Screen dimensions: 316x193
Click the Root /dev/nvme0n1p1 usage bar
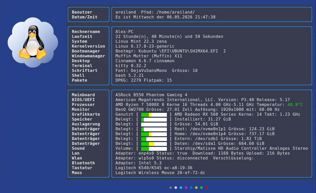[x=154, y=129]
